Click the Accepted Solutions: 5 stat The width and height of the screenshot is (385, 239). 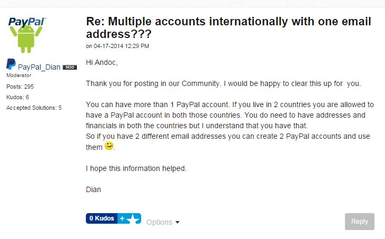point(34,108)
